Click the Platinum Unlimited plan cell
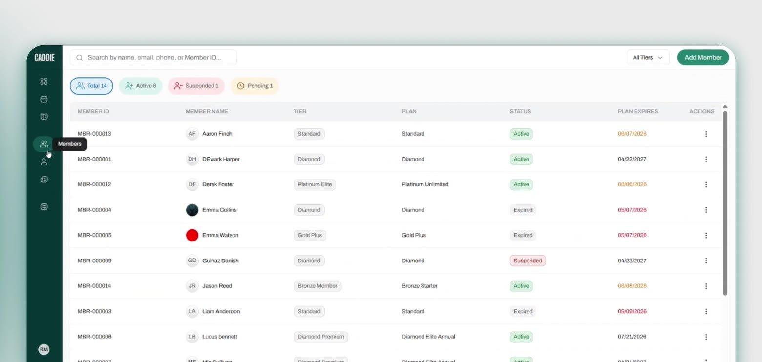 425,184
